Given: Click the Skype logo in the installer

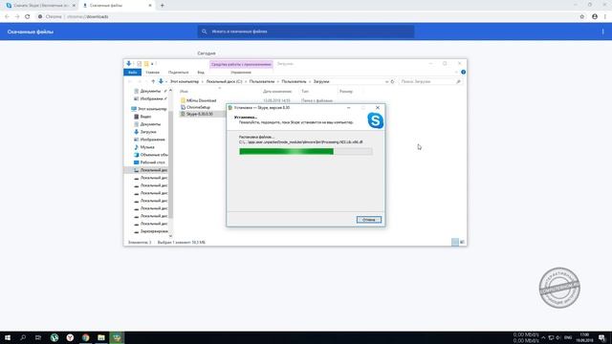Looking at the screenshot, I should click(x=375, y=120).
